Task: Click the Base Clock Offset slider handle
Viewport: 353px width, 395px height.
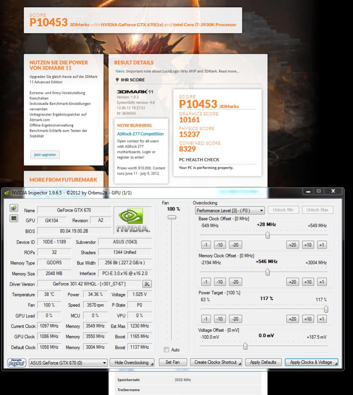Action: (x=267, y=235)
